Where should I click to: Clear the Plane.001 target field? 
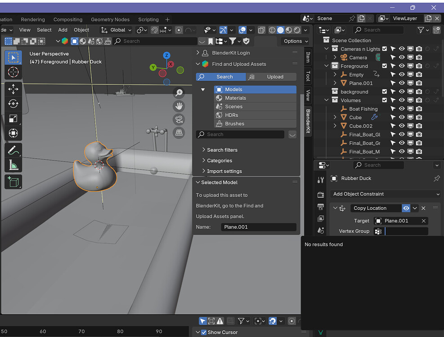[424, 221]
